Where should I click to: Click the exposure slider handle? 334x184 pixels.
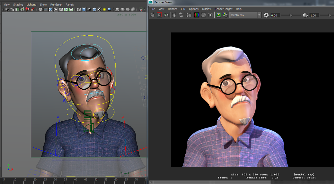(291, 15)
